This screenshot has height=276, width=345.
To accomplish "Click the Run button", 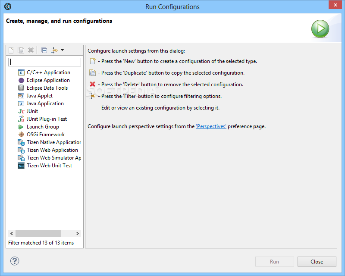I will click(275, 261).
